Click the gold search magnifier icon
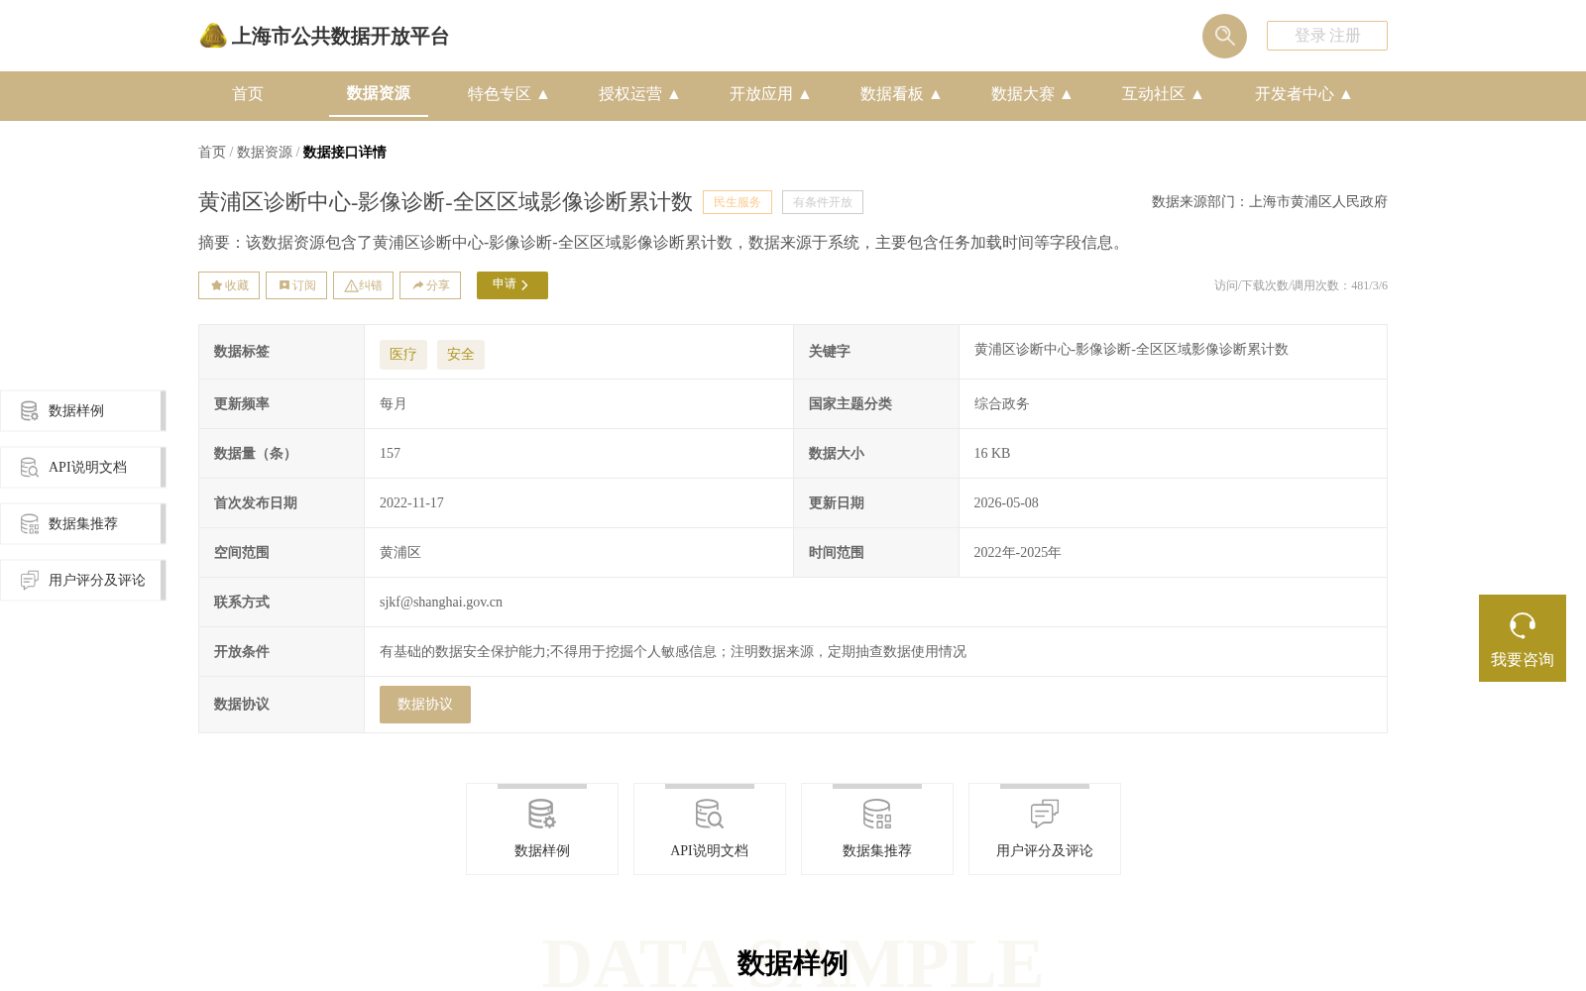 [1224, 36]
